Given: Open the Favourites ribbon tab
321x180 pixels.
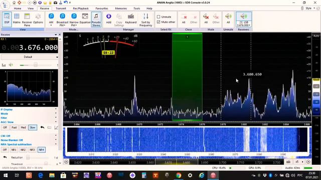Looking at the screenshot, I should click(x=102, y=8).
